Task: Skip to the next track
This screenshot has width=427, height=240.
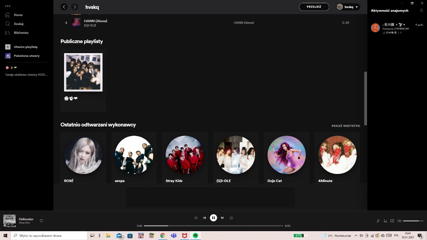Action: tap(222, 218)
